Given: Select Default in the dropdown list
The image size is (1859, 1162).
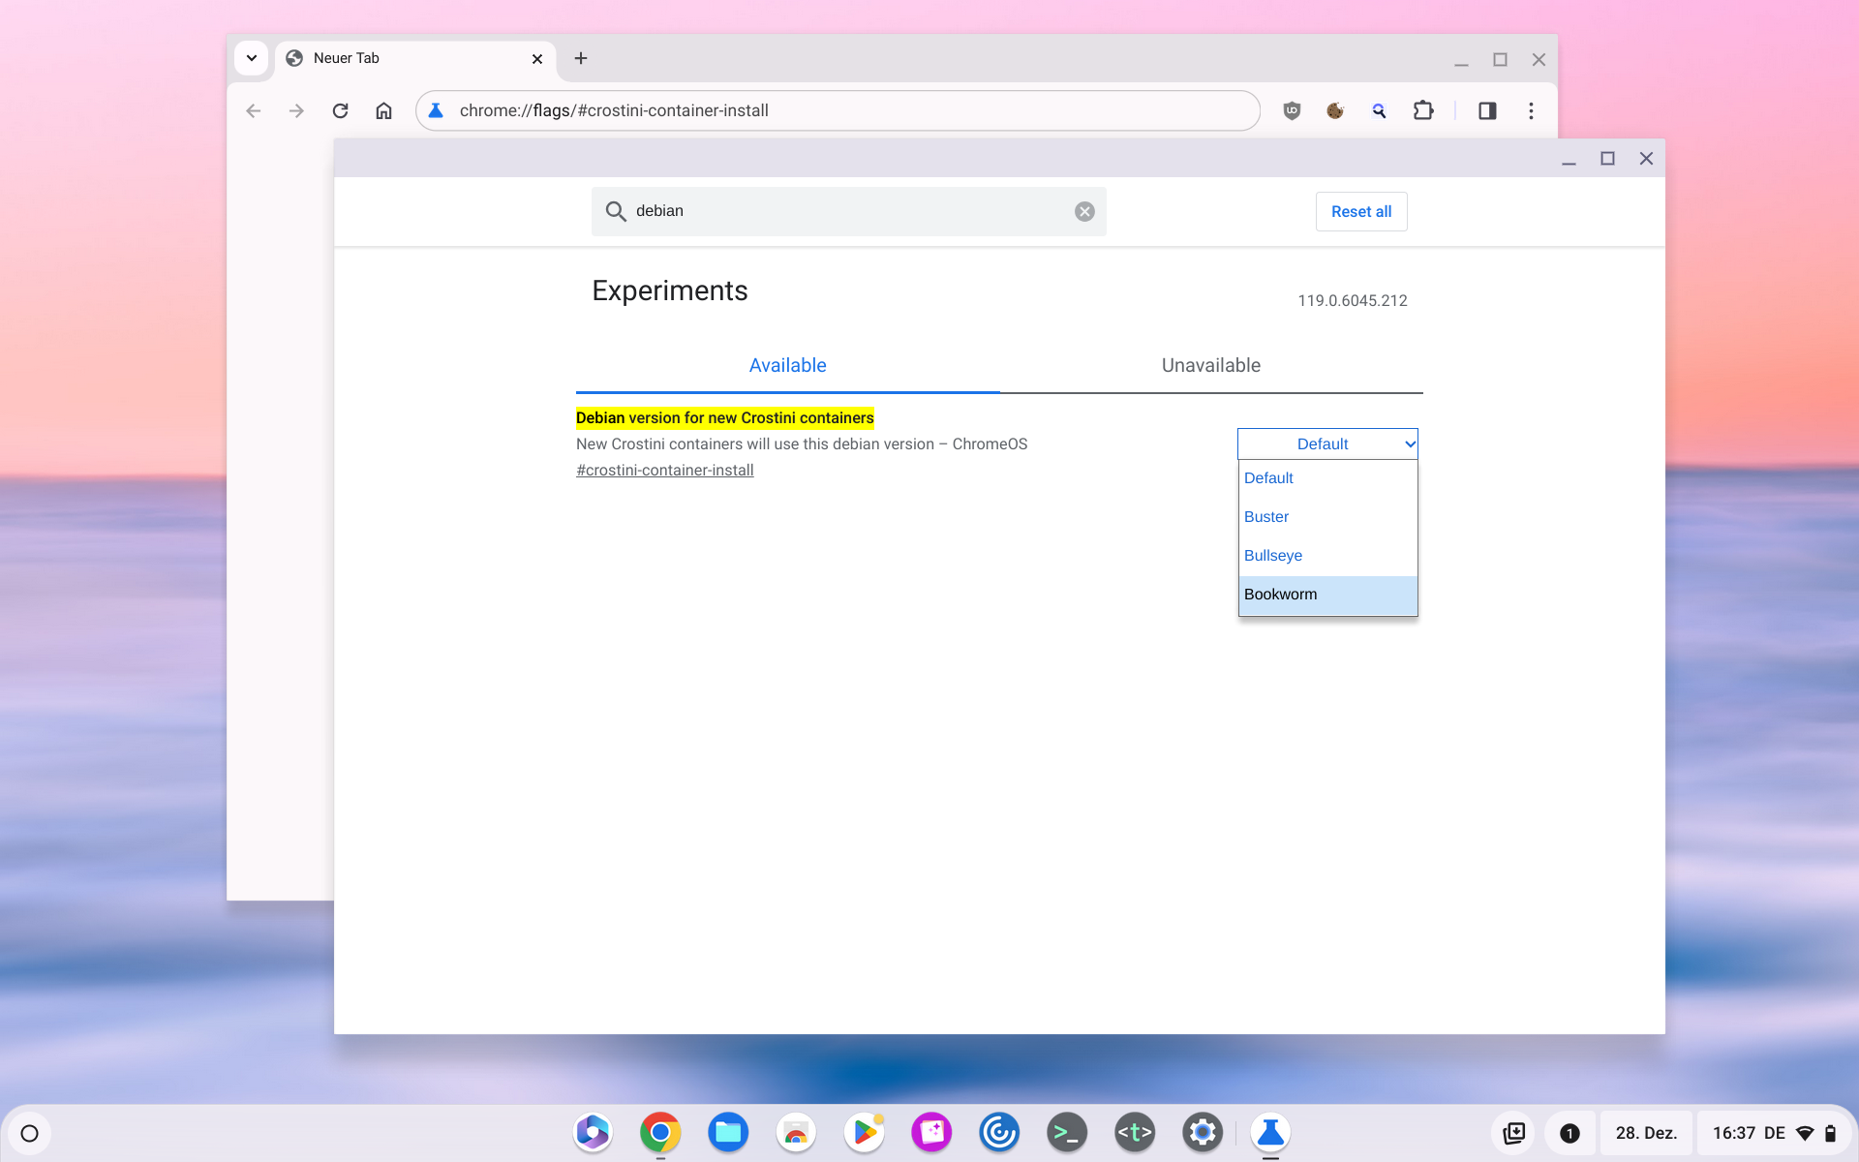Looking at the screenshot, I should point(1327,478).
